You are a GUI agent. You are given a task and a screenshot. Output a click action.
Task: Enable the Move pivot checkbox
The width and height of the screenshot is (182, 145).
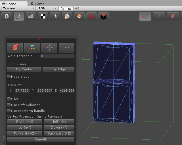[9, 77]
